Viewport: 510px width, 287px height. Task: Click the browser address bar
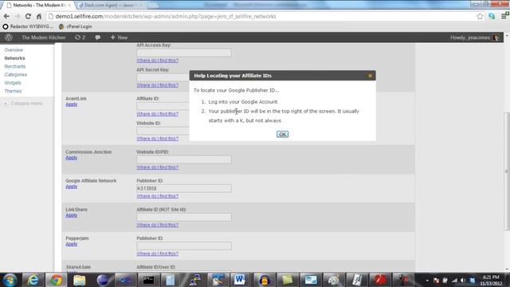point(262,16)
